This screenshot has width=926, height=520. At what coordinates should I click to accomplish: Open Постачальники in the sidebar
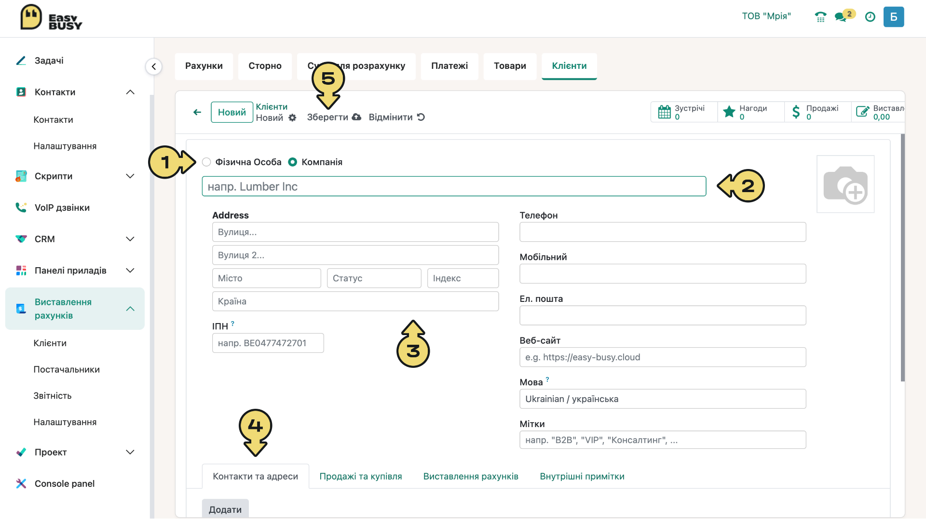click(67, 369)
